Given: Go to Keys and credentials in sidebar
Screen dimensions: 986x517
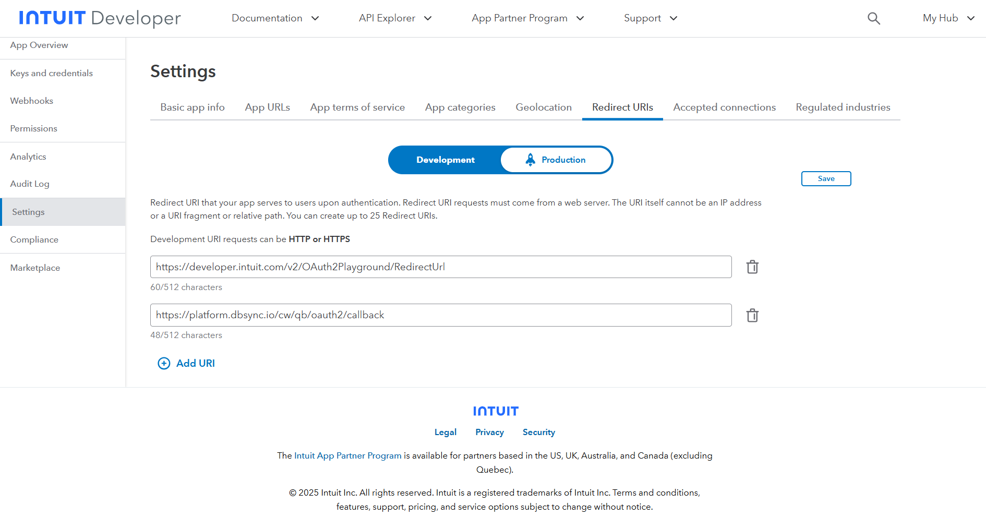Looking at the screenshot, I should pyautogui.click(x=52, y=74).
